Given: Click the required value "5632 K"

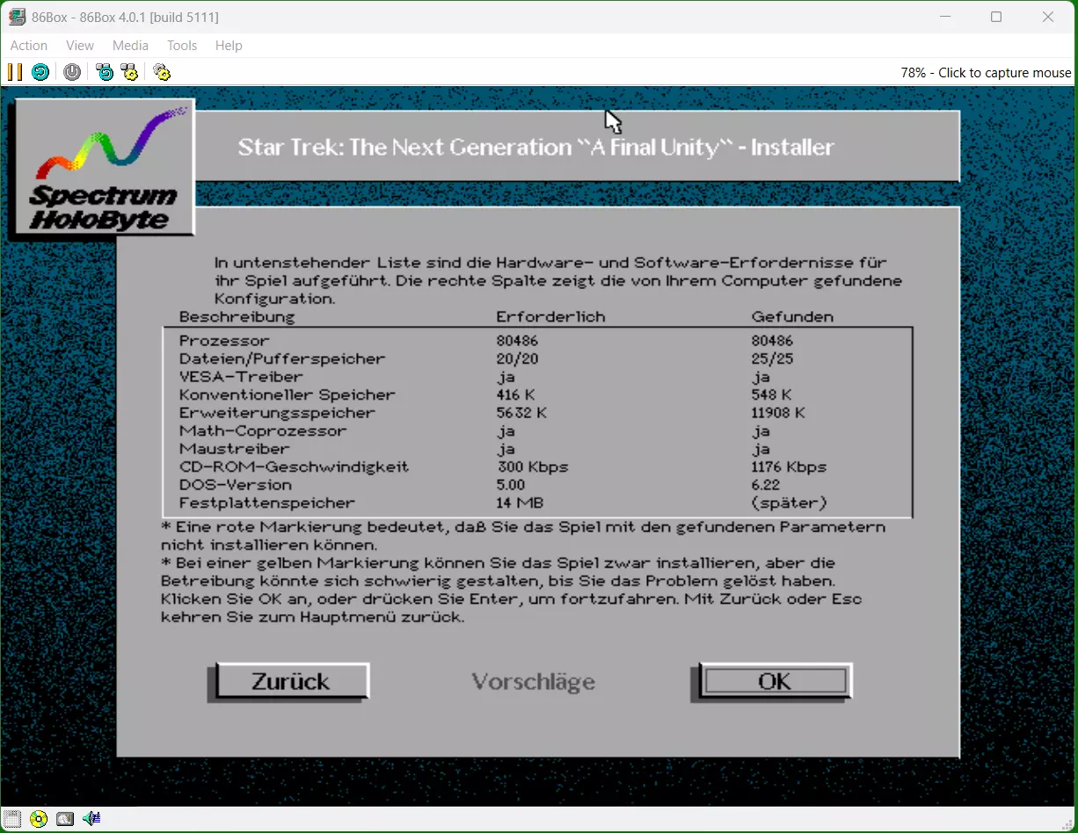Looking at the screenshot, I should coord(523,413).
